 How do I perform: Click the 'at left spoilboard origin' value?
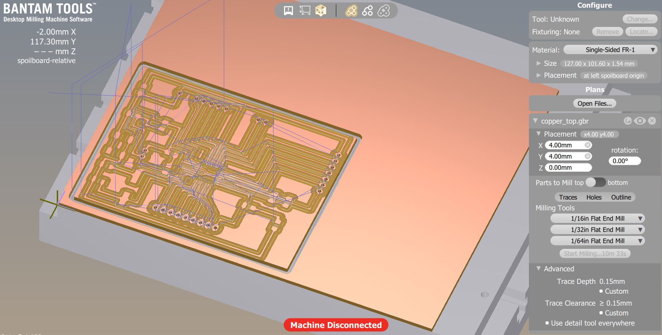(x=614, y=76)
